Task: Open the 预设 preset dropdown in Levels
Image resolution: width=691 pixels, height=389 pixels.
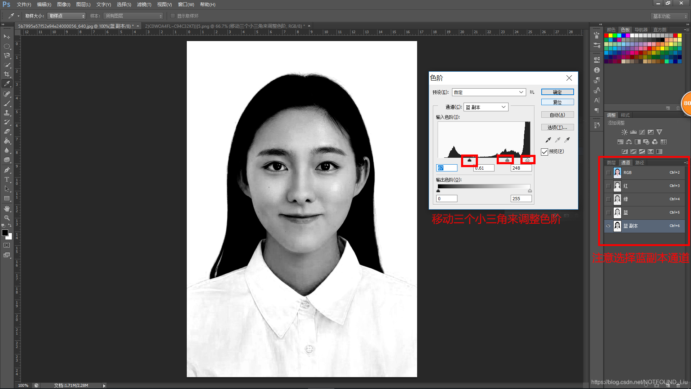Action: coord(489,92)
